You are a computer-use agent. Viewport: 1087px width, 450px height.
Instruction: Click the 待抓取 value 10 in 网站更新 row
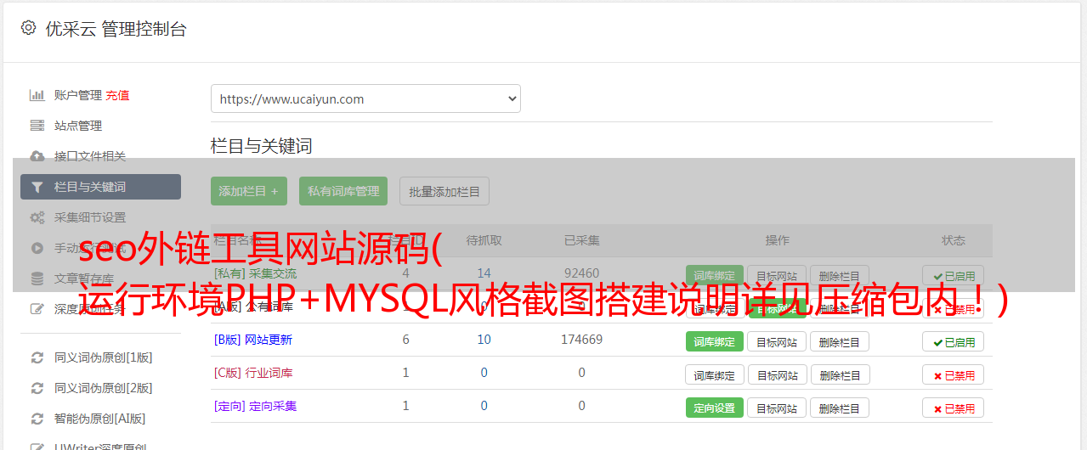point(484,340)
